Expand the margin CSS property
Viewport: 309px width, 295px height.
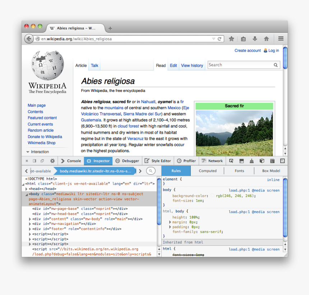[170, 222]
